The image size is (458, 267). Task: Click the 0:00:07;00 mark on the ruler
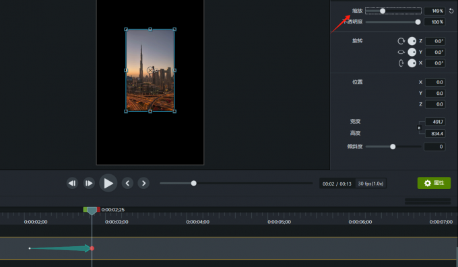(x=441, y=222)
